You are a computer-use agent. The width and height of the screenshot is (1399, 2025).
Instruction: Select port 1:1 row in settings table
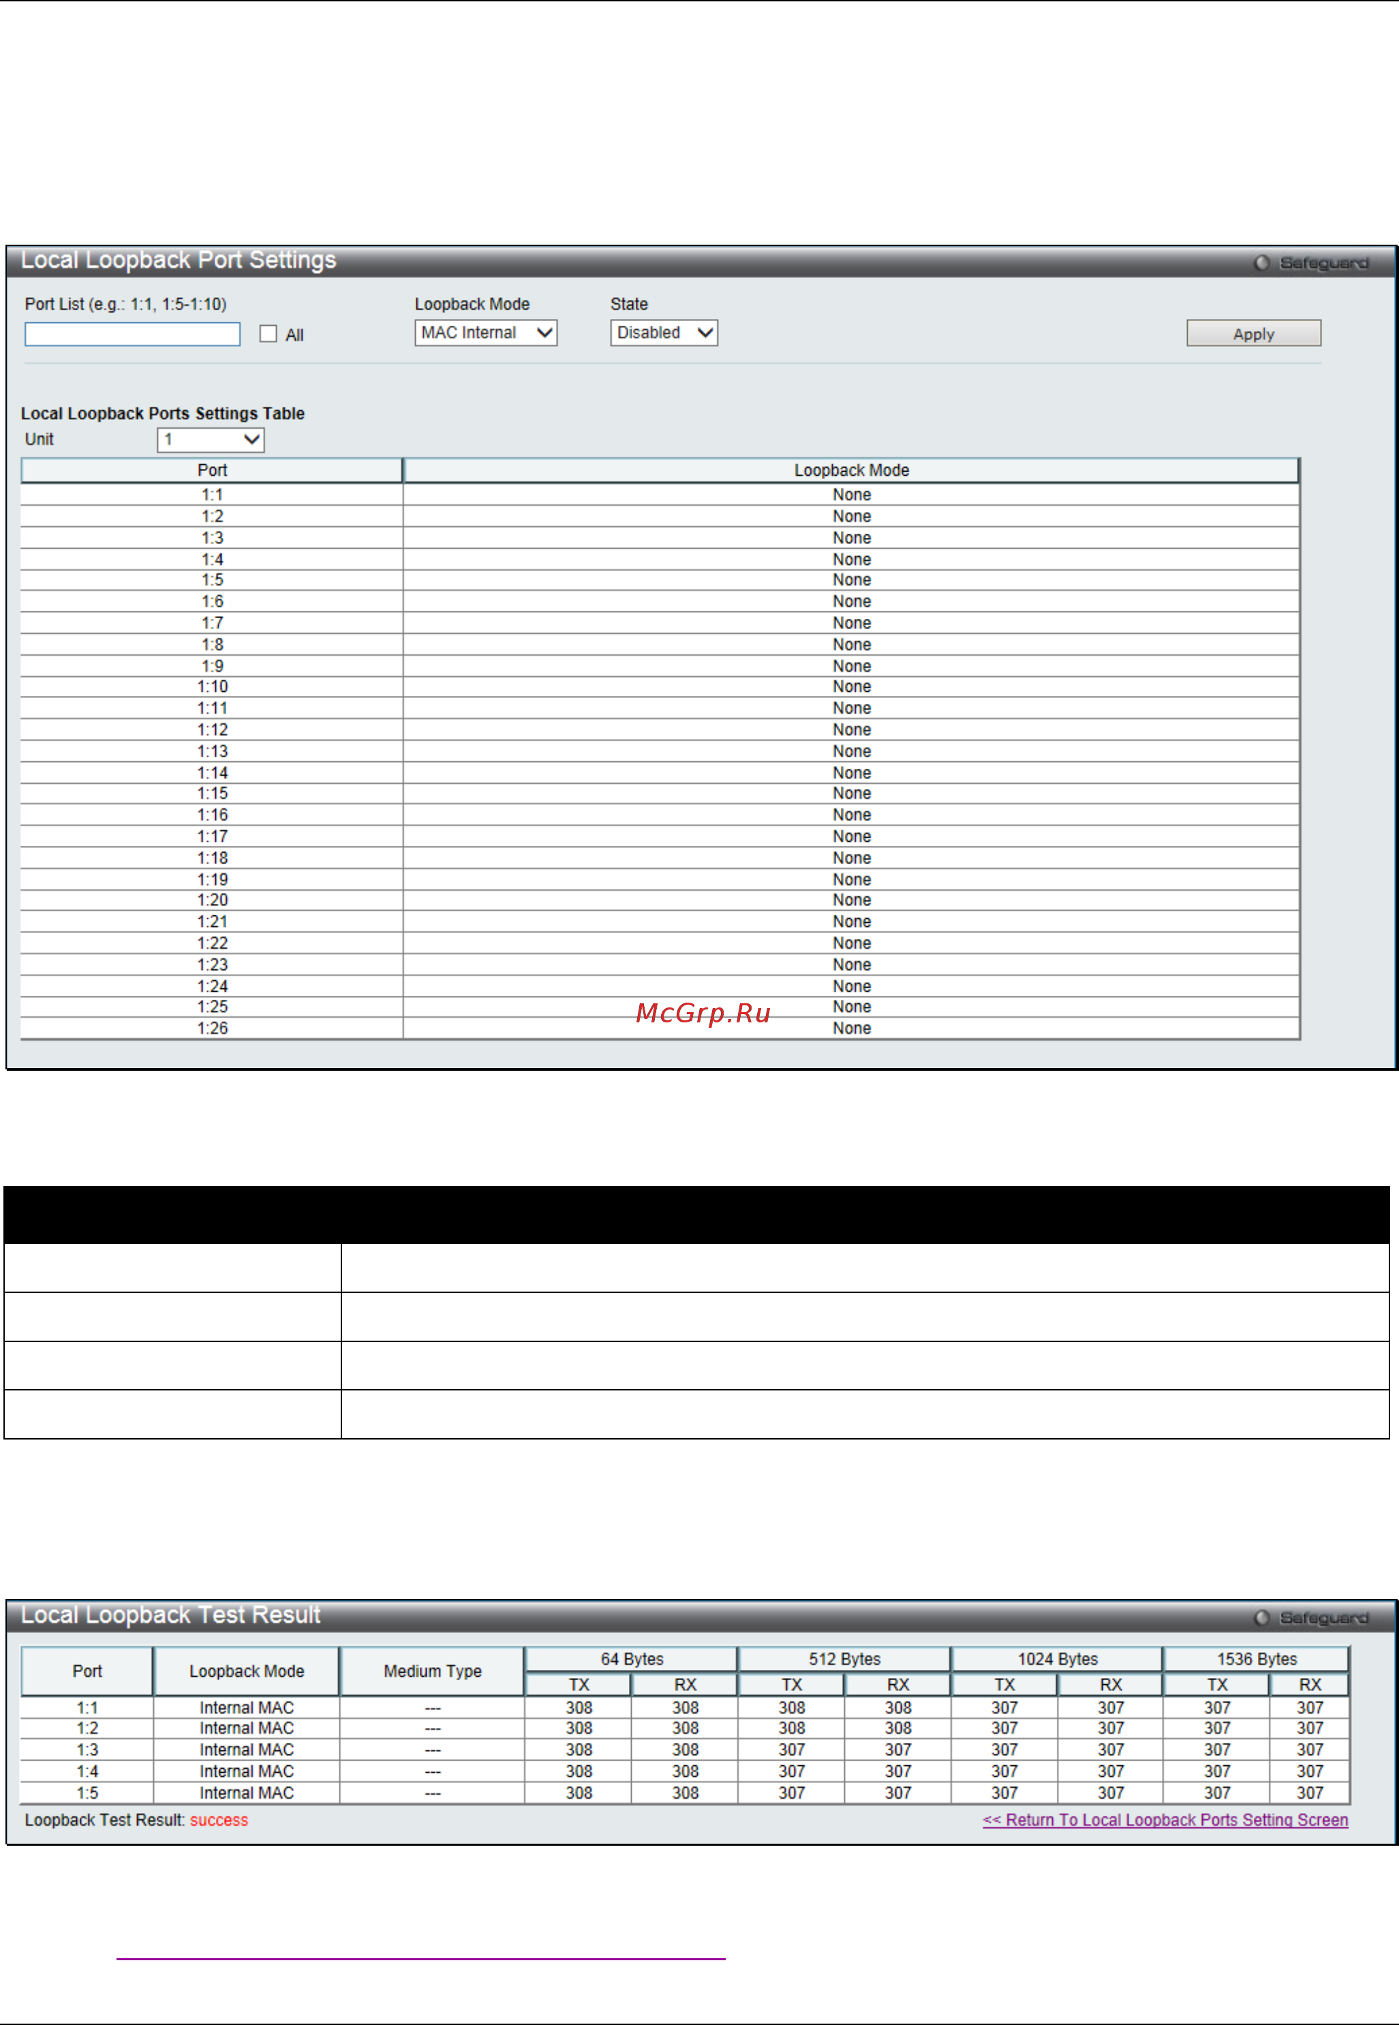660,494
